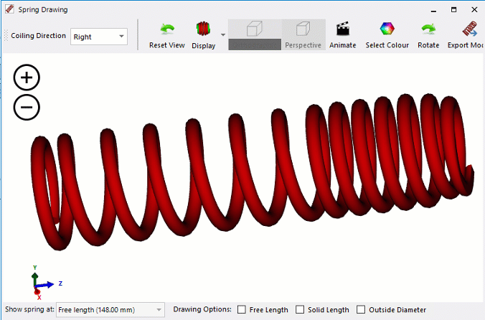Screen dimensions: 485x320
Task: Expand the Display options arrow
Action: (222, 34)
